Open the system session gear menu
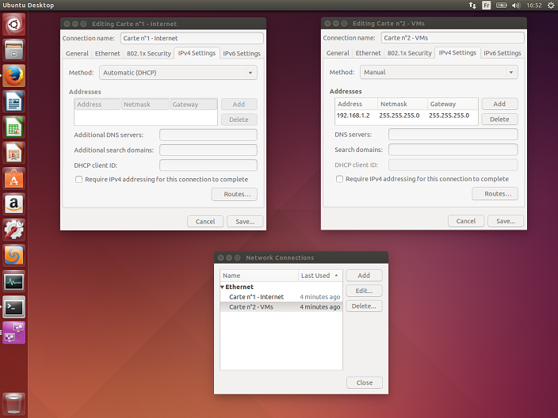Viewport: 558px width, 418px height. (x=551, y=6)
